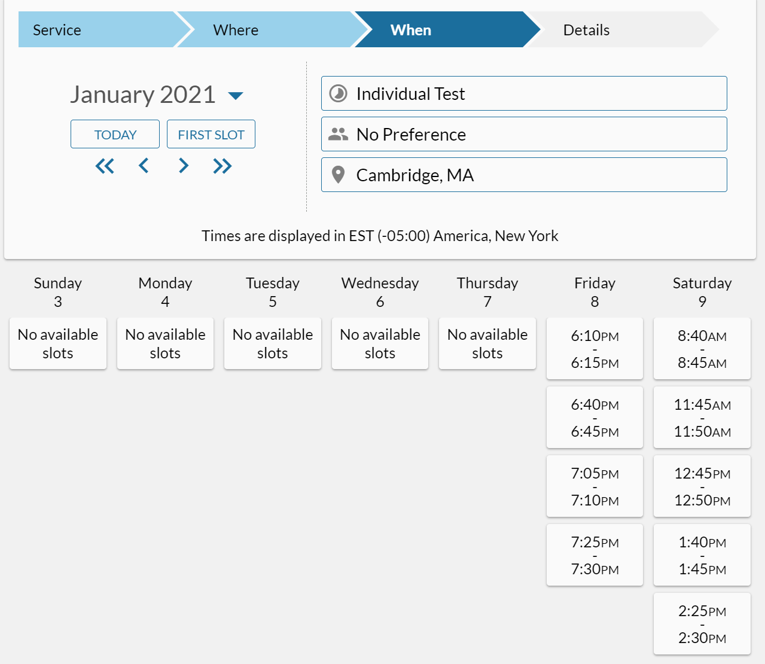Book the Friday 7:05PM - 7:10PM slot

point(595,486)
